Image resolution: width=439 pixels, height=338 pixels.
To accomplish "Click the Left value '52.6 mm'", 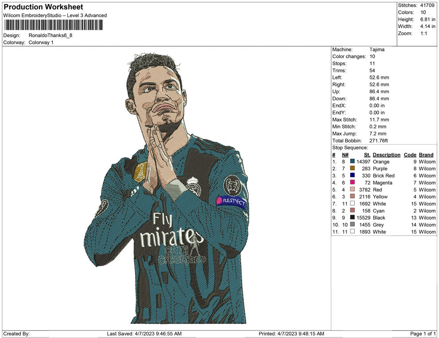I will pyautogui.click(x=379, y=77).
